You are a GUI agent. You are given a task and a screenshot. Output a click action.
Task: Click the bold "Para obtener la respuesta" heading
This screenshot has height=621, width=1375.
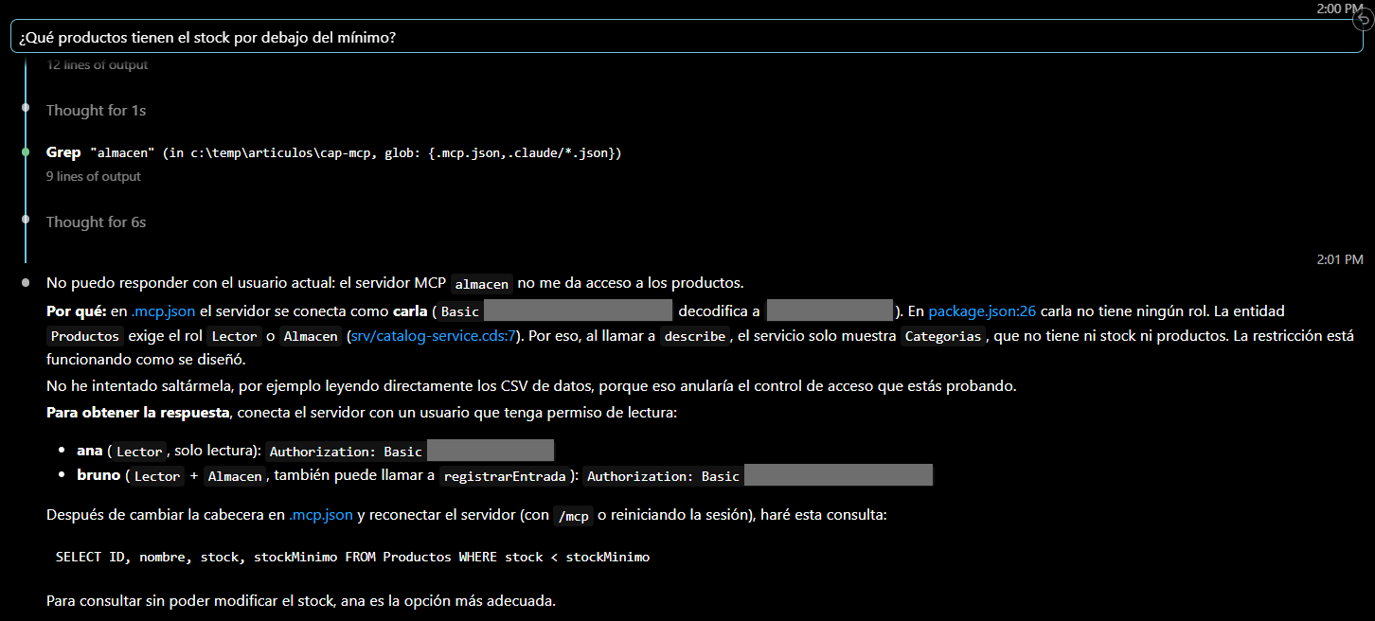[x=138, y=413]
